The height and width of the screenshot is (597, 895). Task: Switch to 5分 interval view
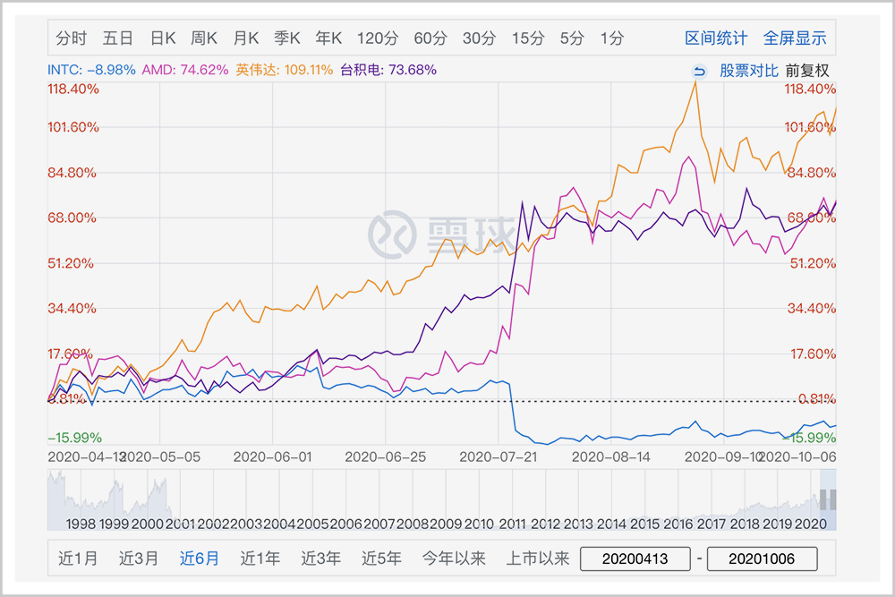coord(572,38)
